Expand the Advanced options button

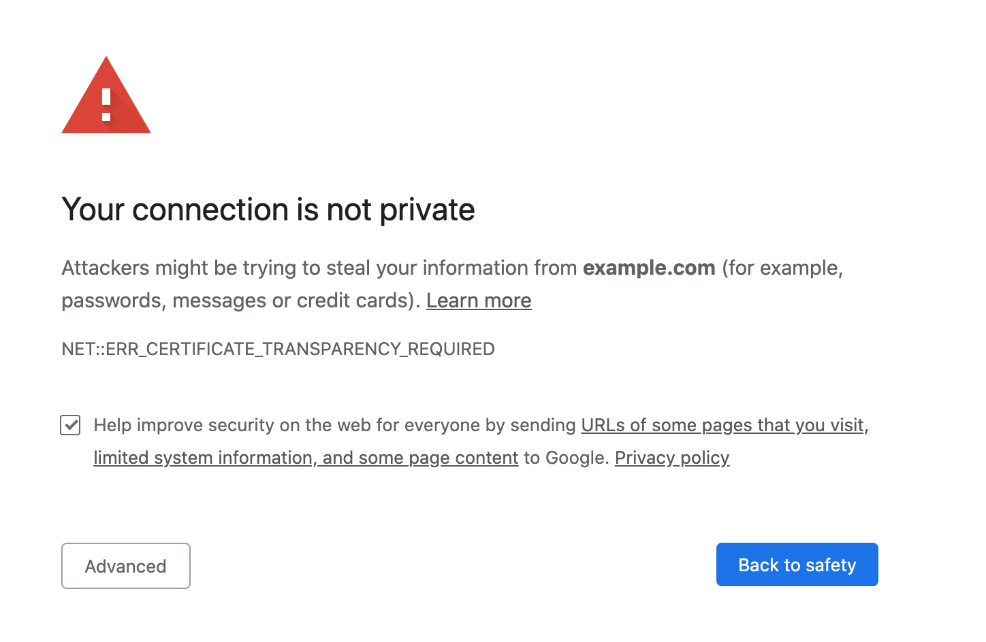coord(126,566)
